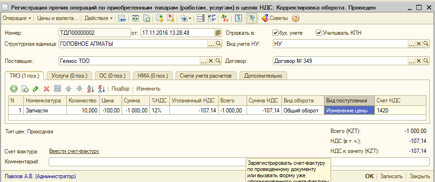The image size is (435, 182).
Task: Open Советы tips
Action: coord(275,19)
